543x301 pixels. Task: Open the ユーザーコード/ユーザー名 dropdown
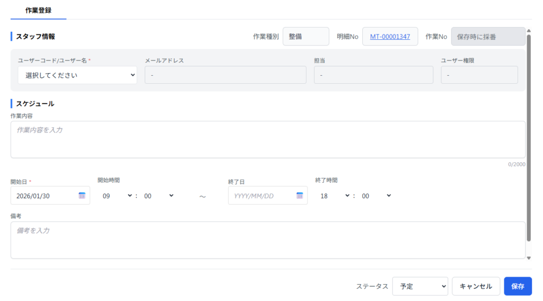(x=77, y=75)
